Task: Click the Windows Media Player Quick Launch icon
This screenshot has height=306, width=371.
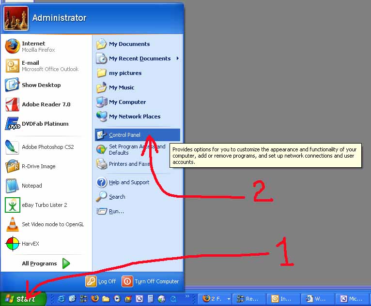Action: coord(117,299)
